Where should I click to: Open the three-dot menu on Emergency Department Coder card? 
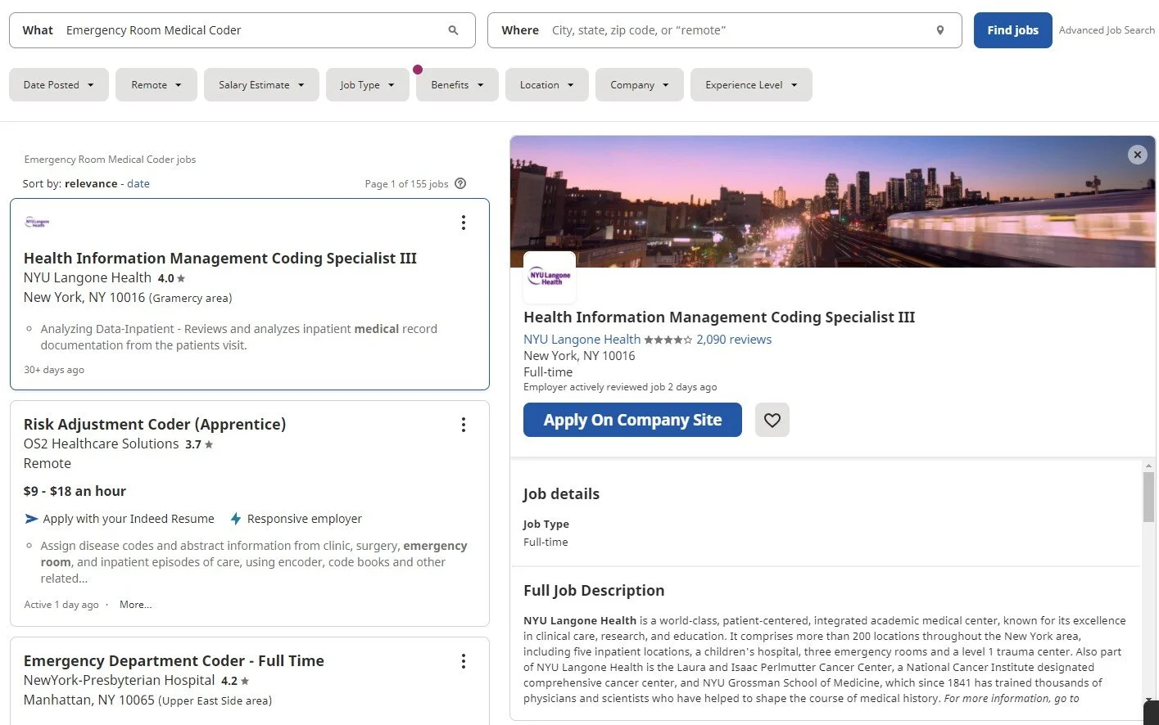tap(464, 661)
